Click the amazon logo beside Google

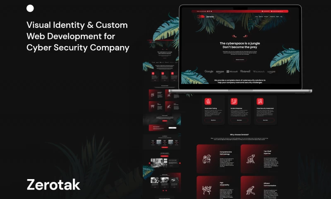[x=220, y=72]
